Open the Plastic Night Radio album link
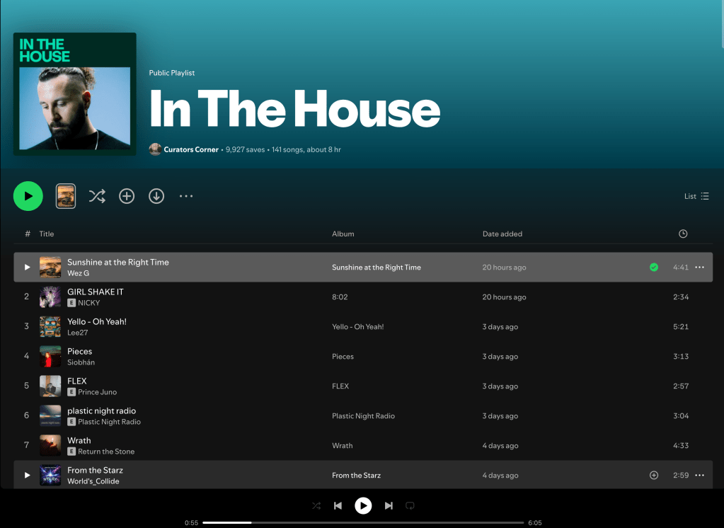 point(363,415)
